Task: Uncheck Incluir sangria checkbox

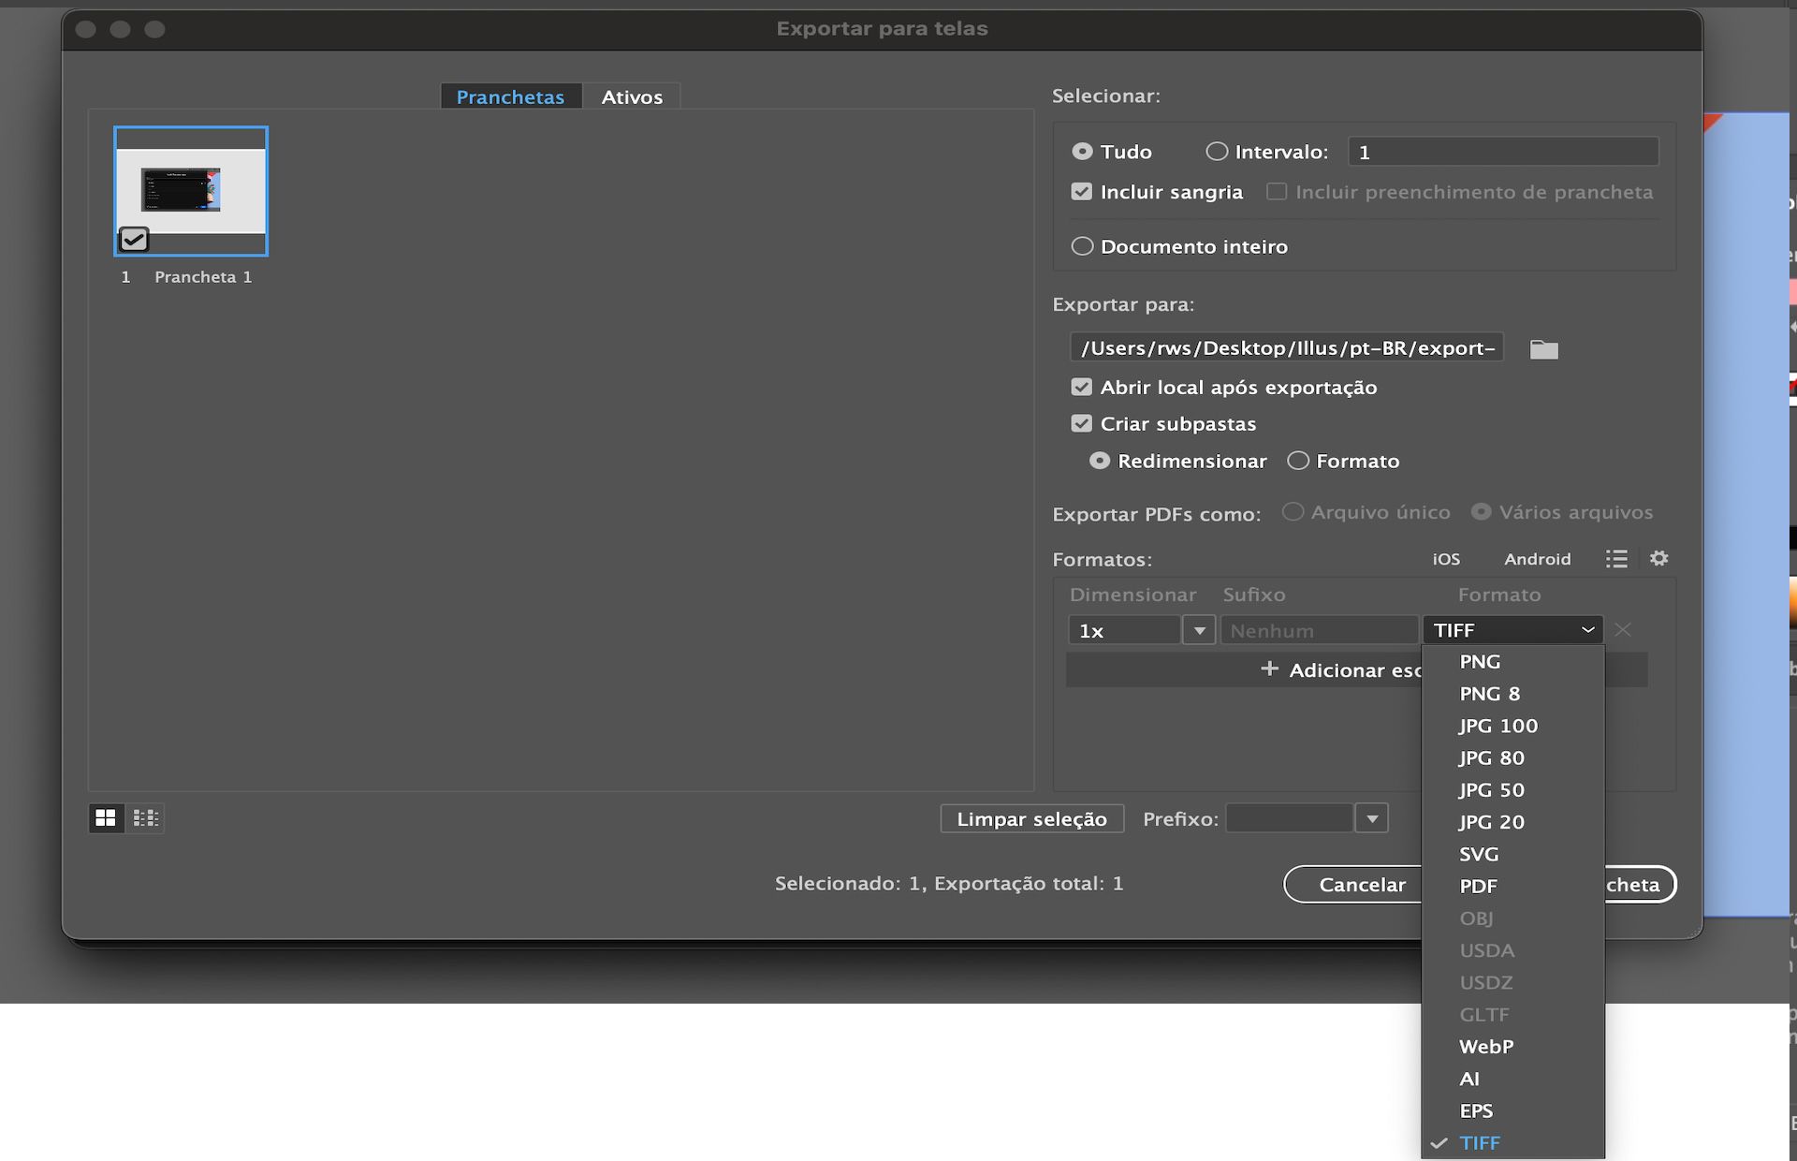Action: point(1082,192)
